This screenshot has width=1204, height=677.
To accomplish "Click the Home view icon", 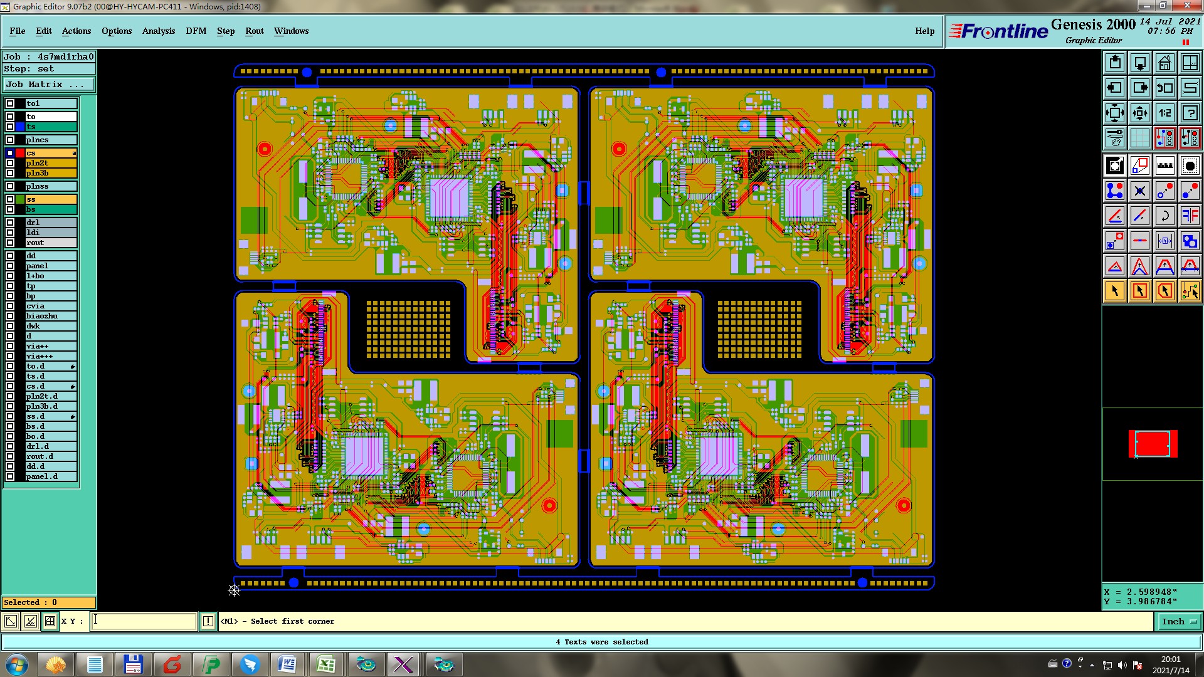I will pos(1164,63).
